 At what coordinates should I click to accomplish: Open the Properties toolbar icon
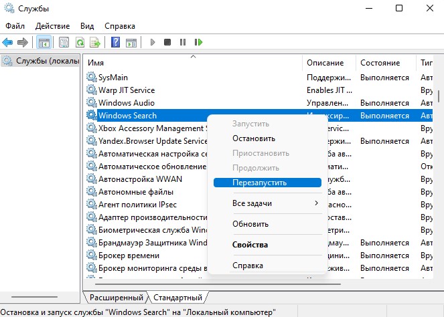tap(64, 42)
